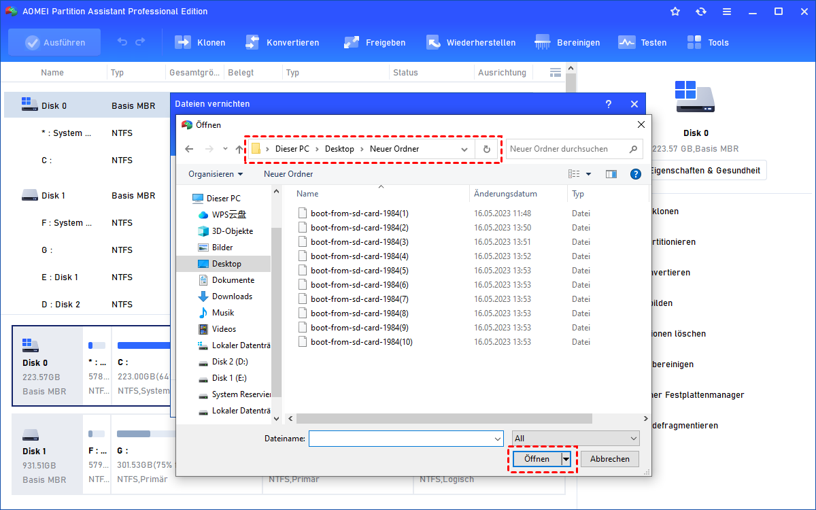Click the redo arrow in AOMEI toolbar
The image size is (816, 510).
pos(140,42)
